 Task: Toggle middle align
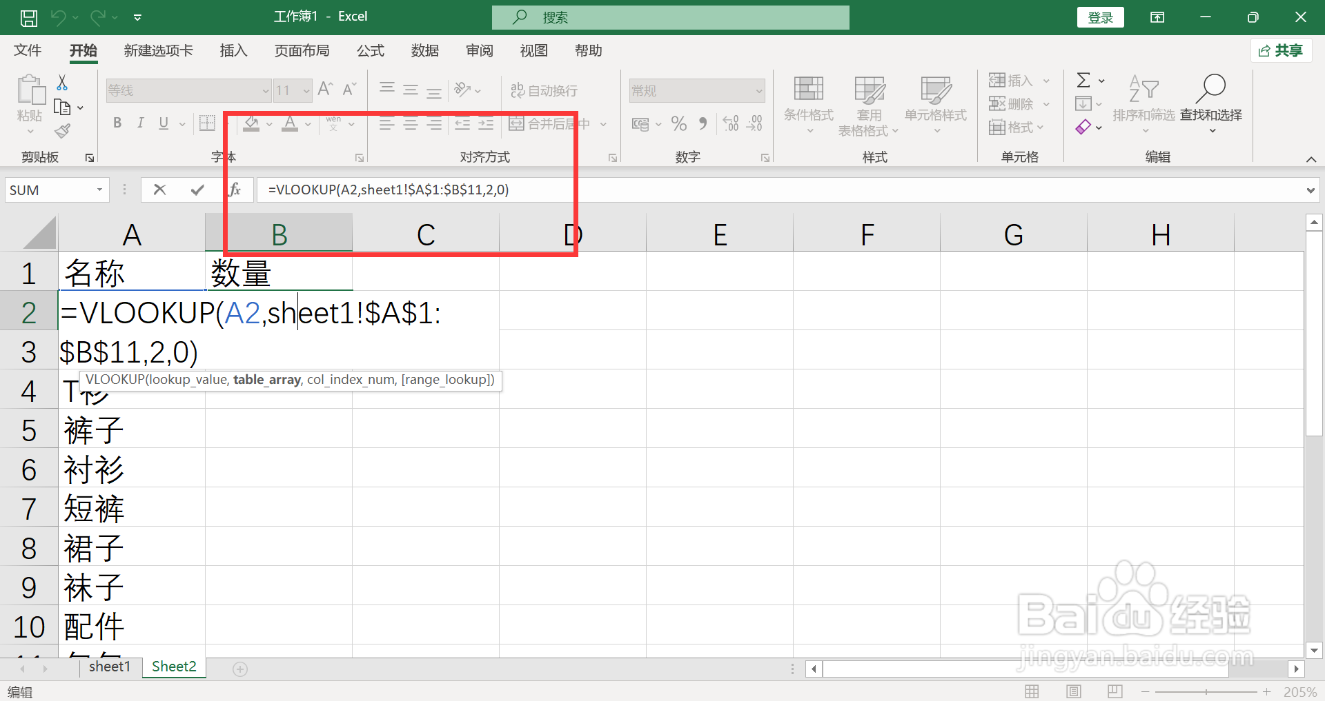click(x=411, y=89)
